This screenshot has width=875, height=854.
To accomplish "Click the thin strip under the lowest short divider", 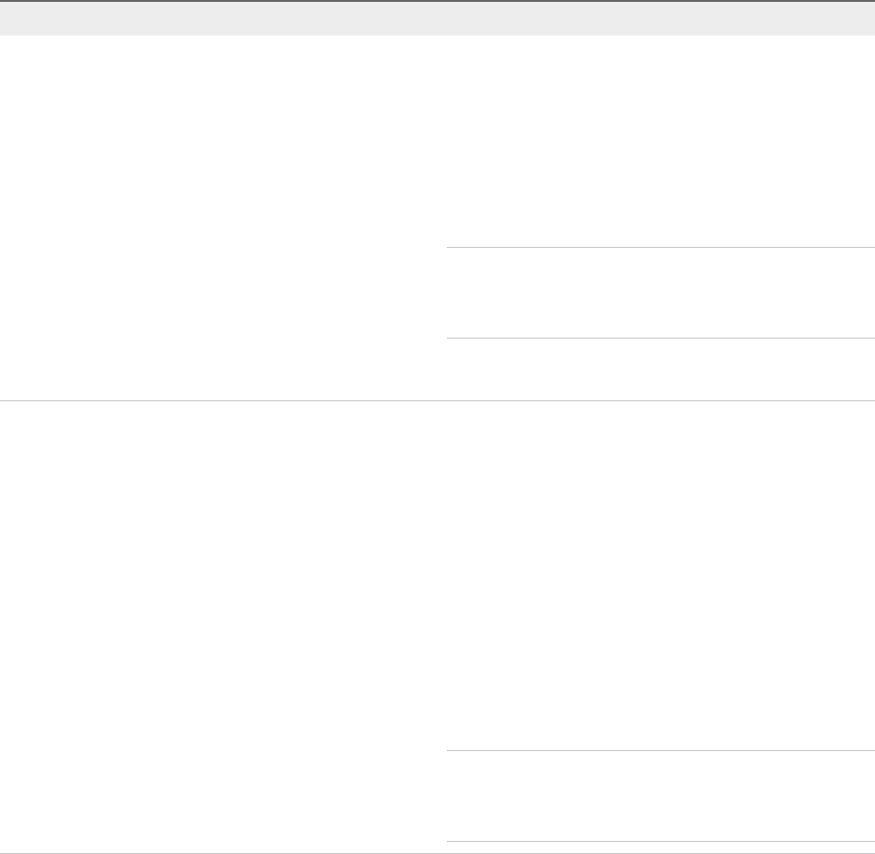I will point(660,847).
